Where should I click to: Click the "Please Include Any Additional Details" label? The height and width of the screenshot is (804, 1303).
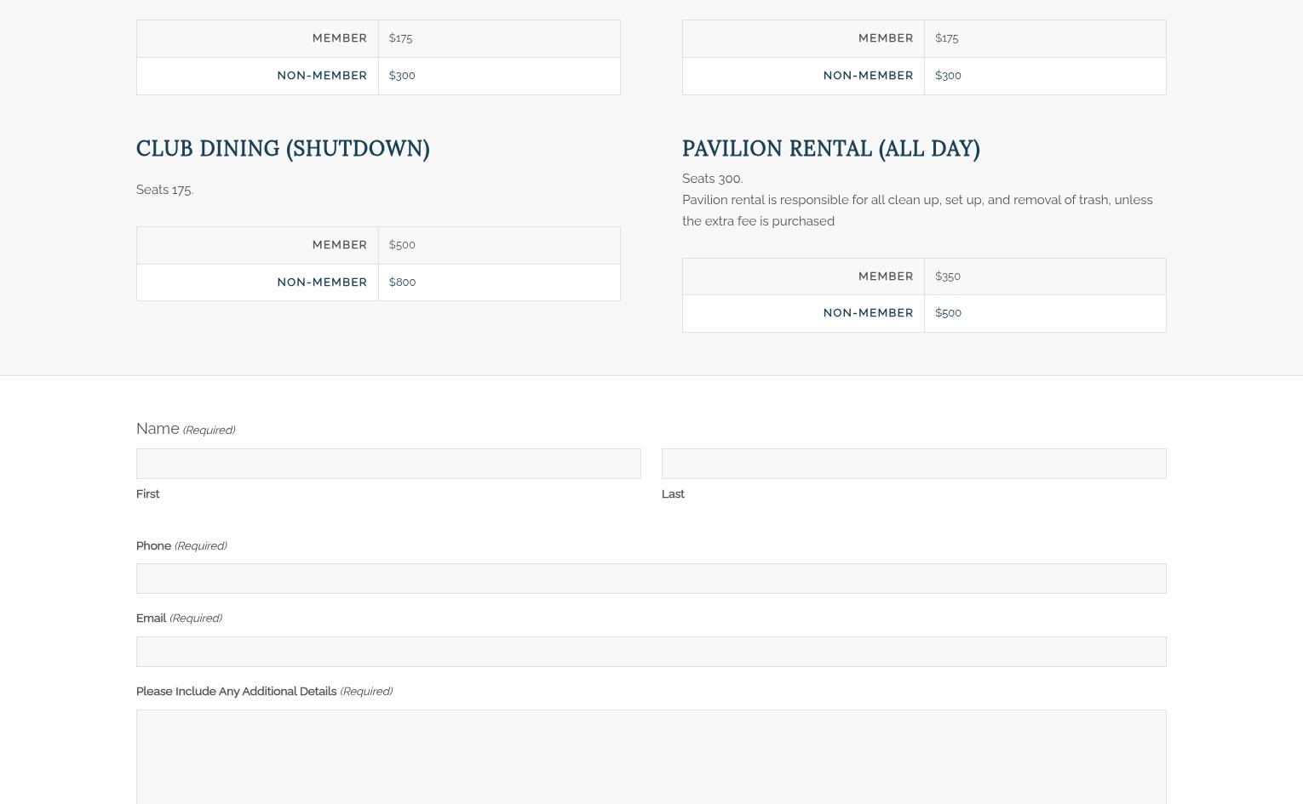236,692
